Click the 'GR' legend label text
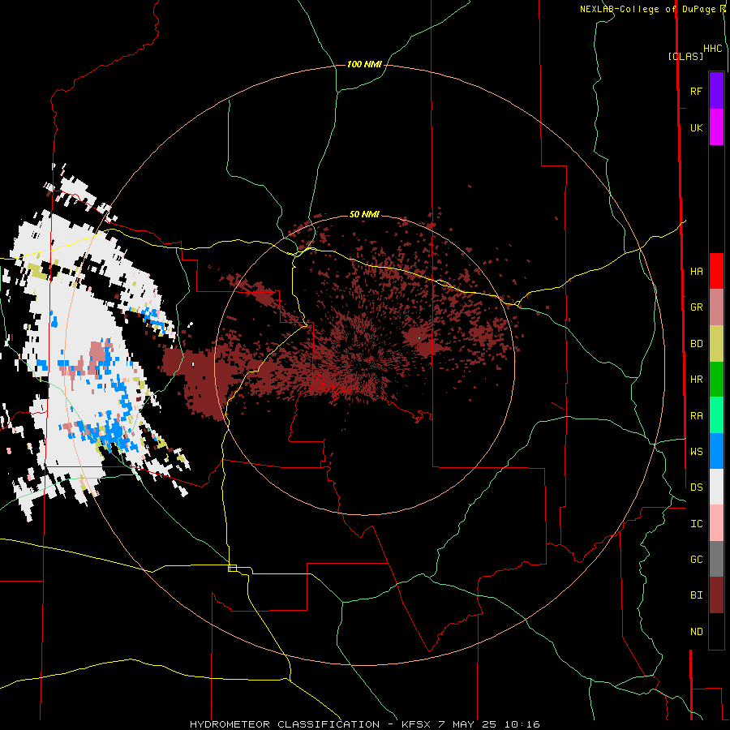This screenshot has width=730, height=730. click(696, 307)
